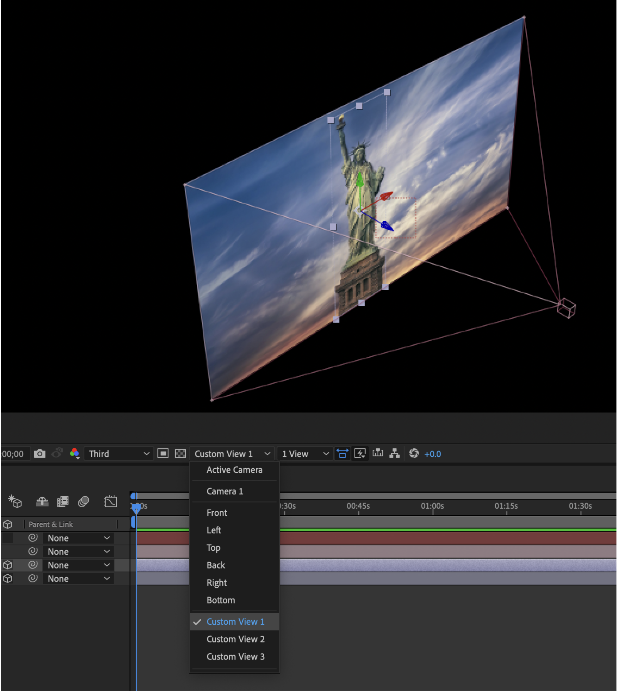Choose Camera 1 from view menu
Image resolution: width=618 pixels, height=693 pixels.
point(234,491)
